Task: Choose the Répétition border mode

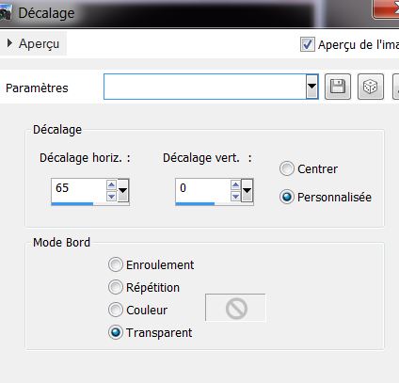Action: 115,287
